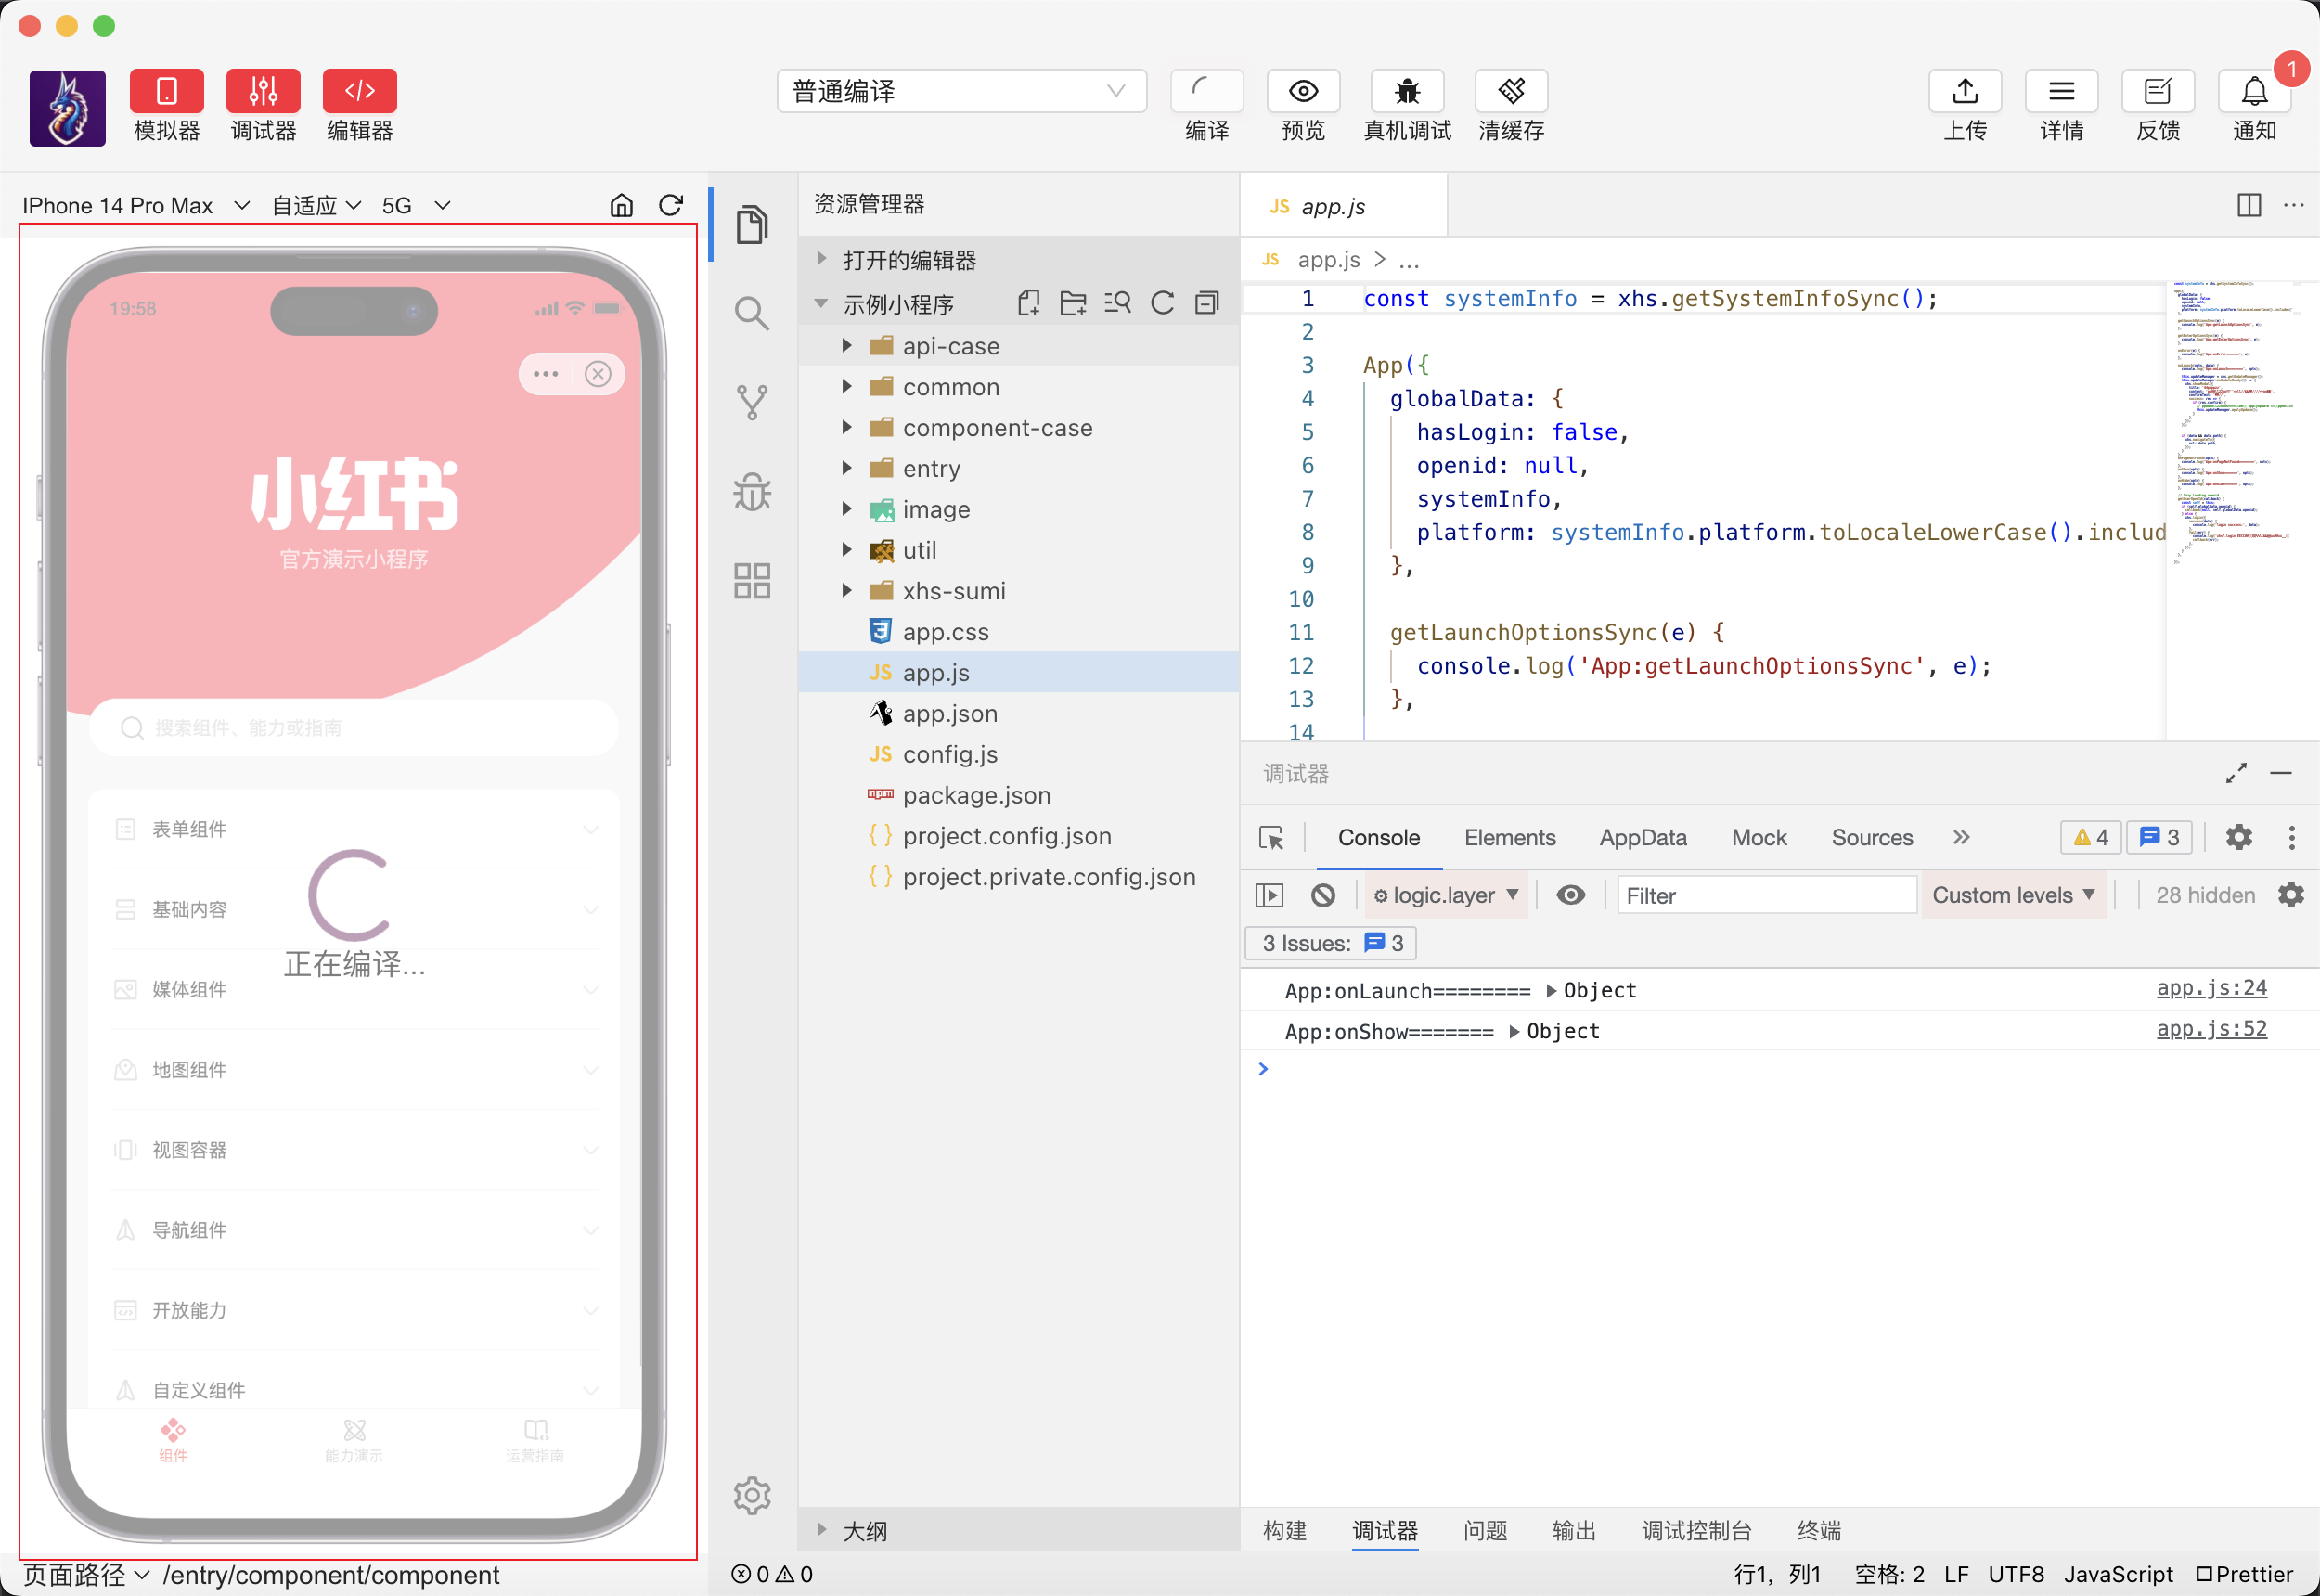Click the 上传 upload icon
This screenshot has width=2320, height=1596.
pos(1964,91)
